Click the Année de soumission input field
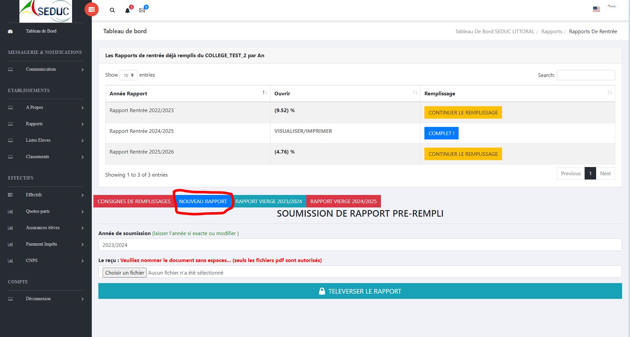Screen dimensions: 630x337 click(x=360, y=245)
